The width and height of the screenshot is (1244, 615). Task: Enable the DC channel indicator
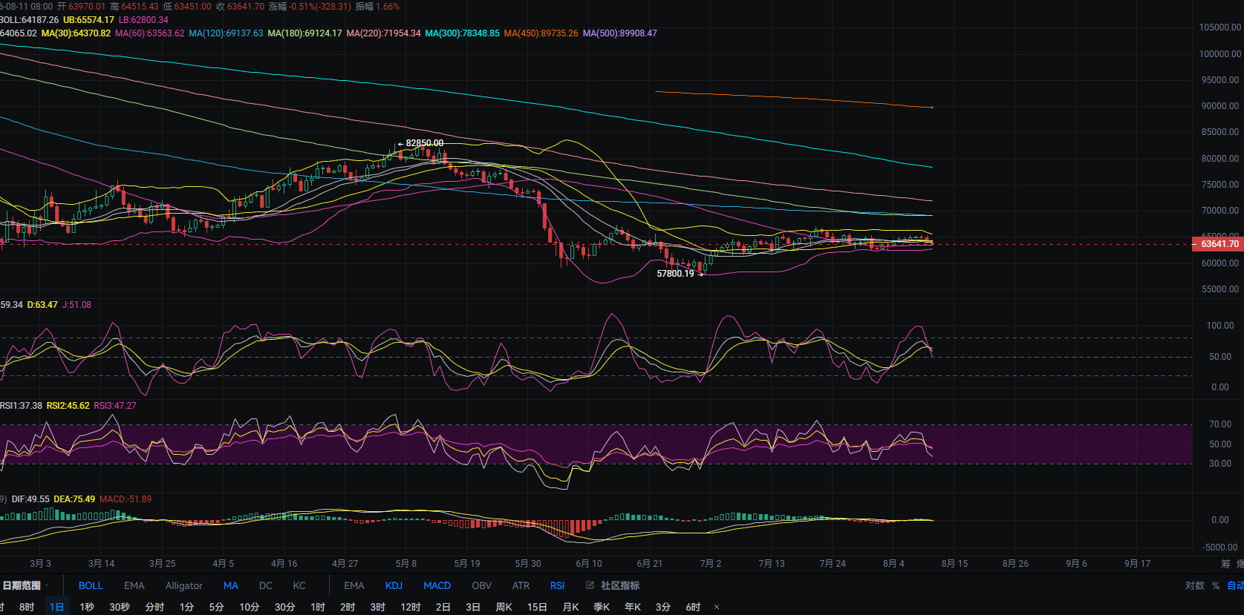pos(266,585)
